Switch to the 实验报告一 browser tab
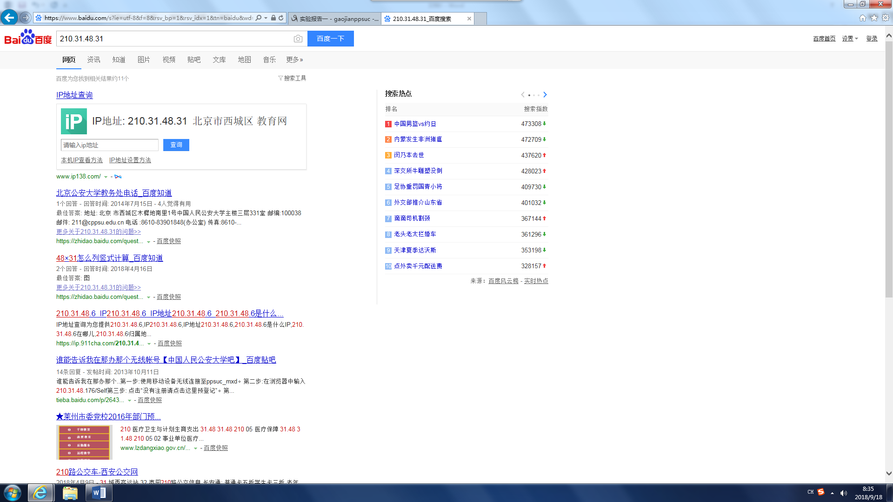The width and height of the screenshot is (893, 502). pos(334,19)
